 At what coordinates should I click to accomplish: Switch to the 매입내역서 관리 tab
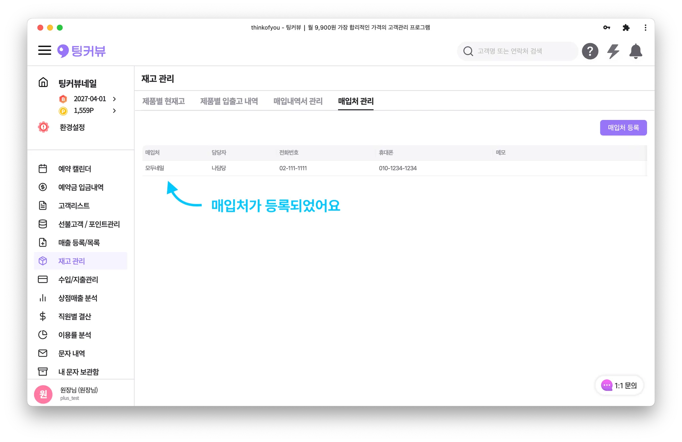298,101
